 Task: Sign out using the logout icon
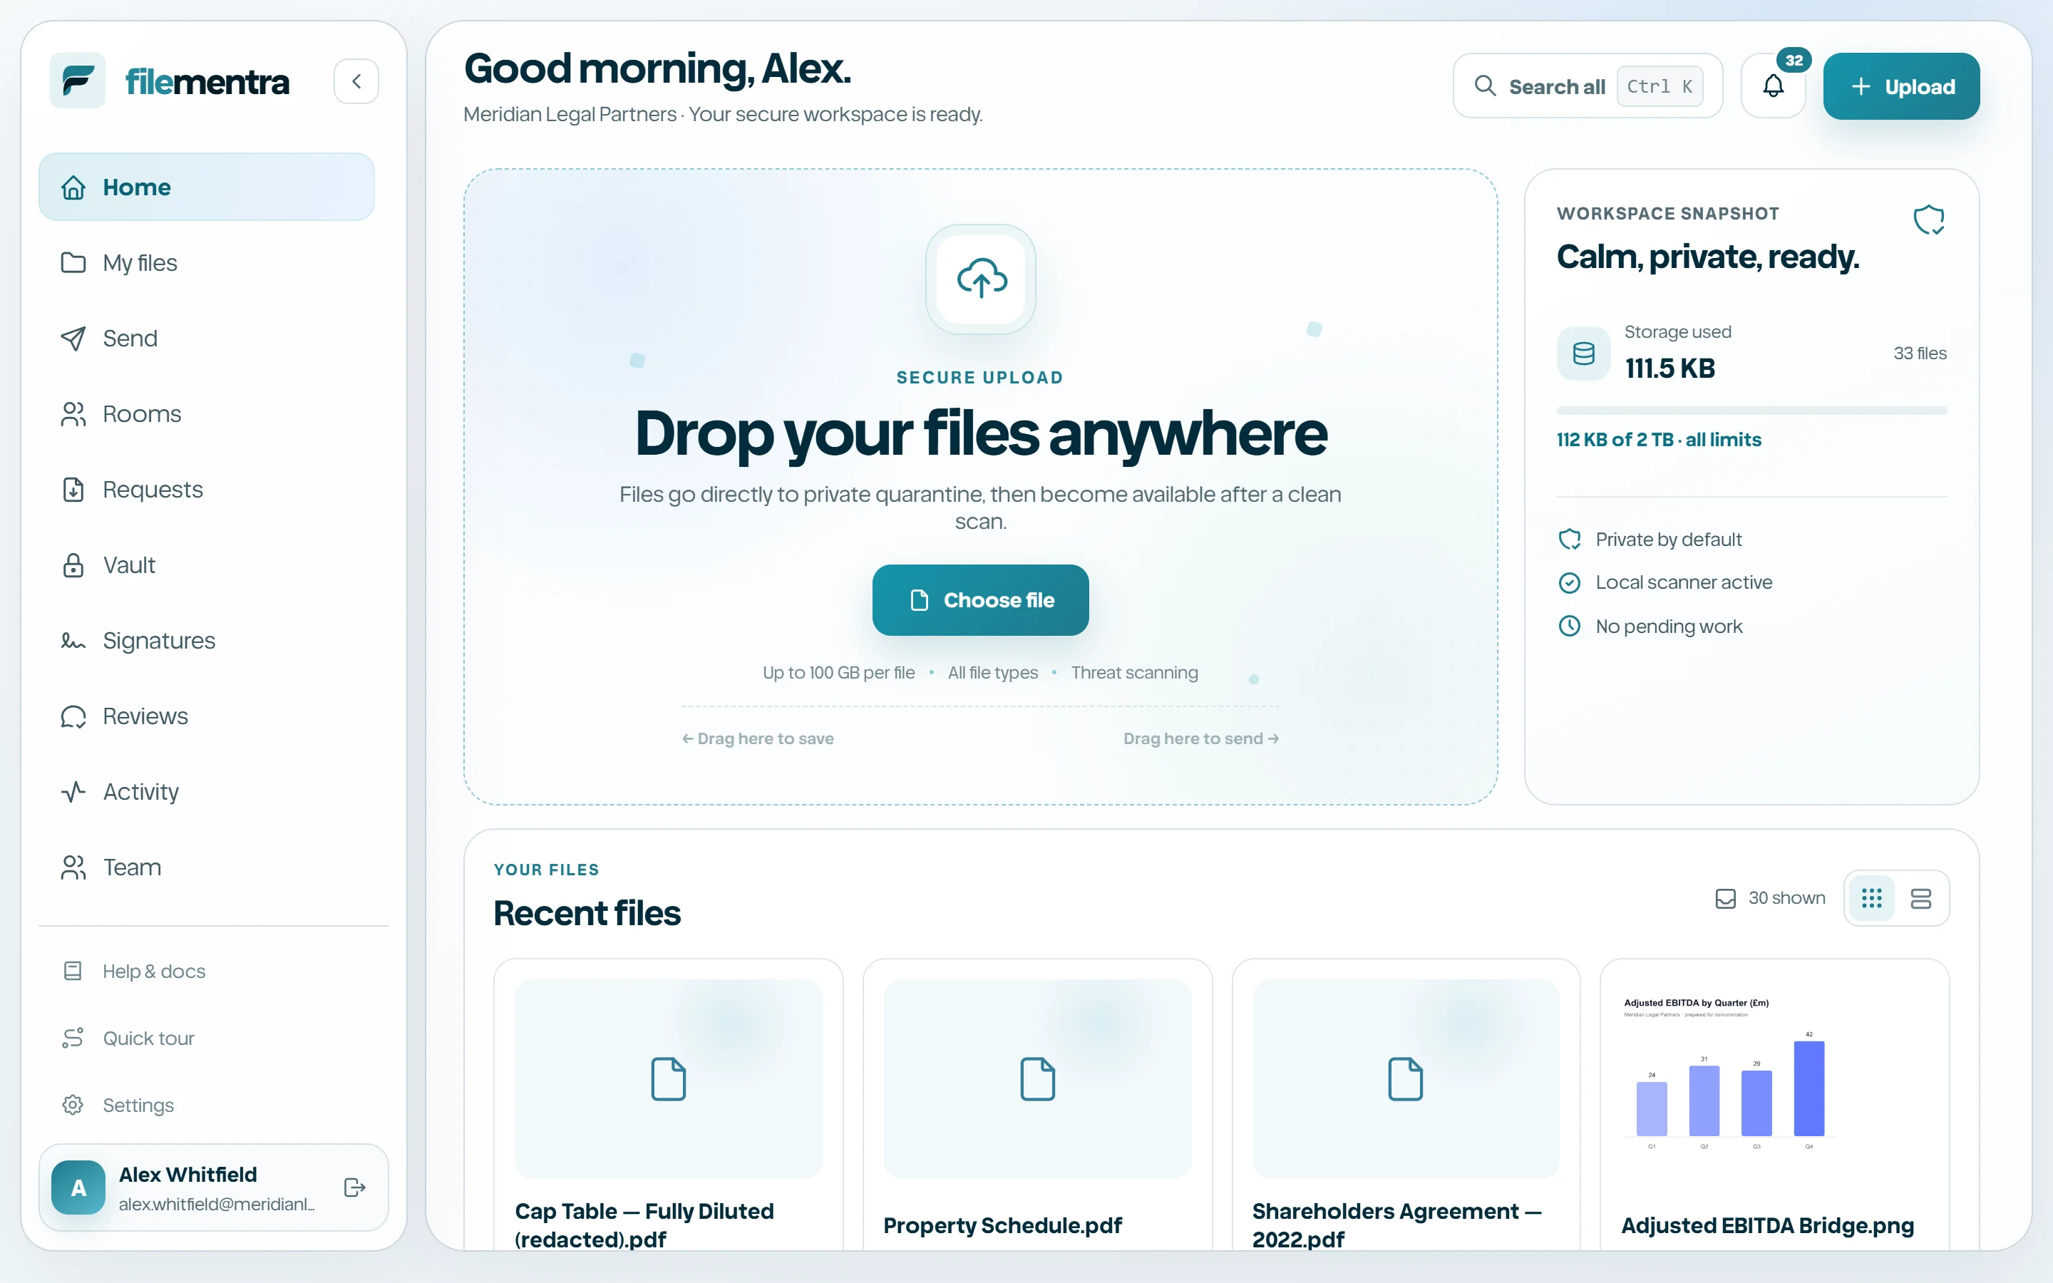354,1187
